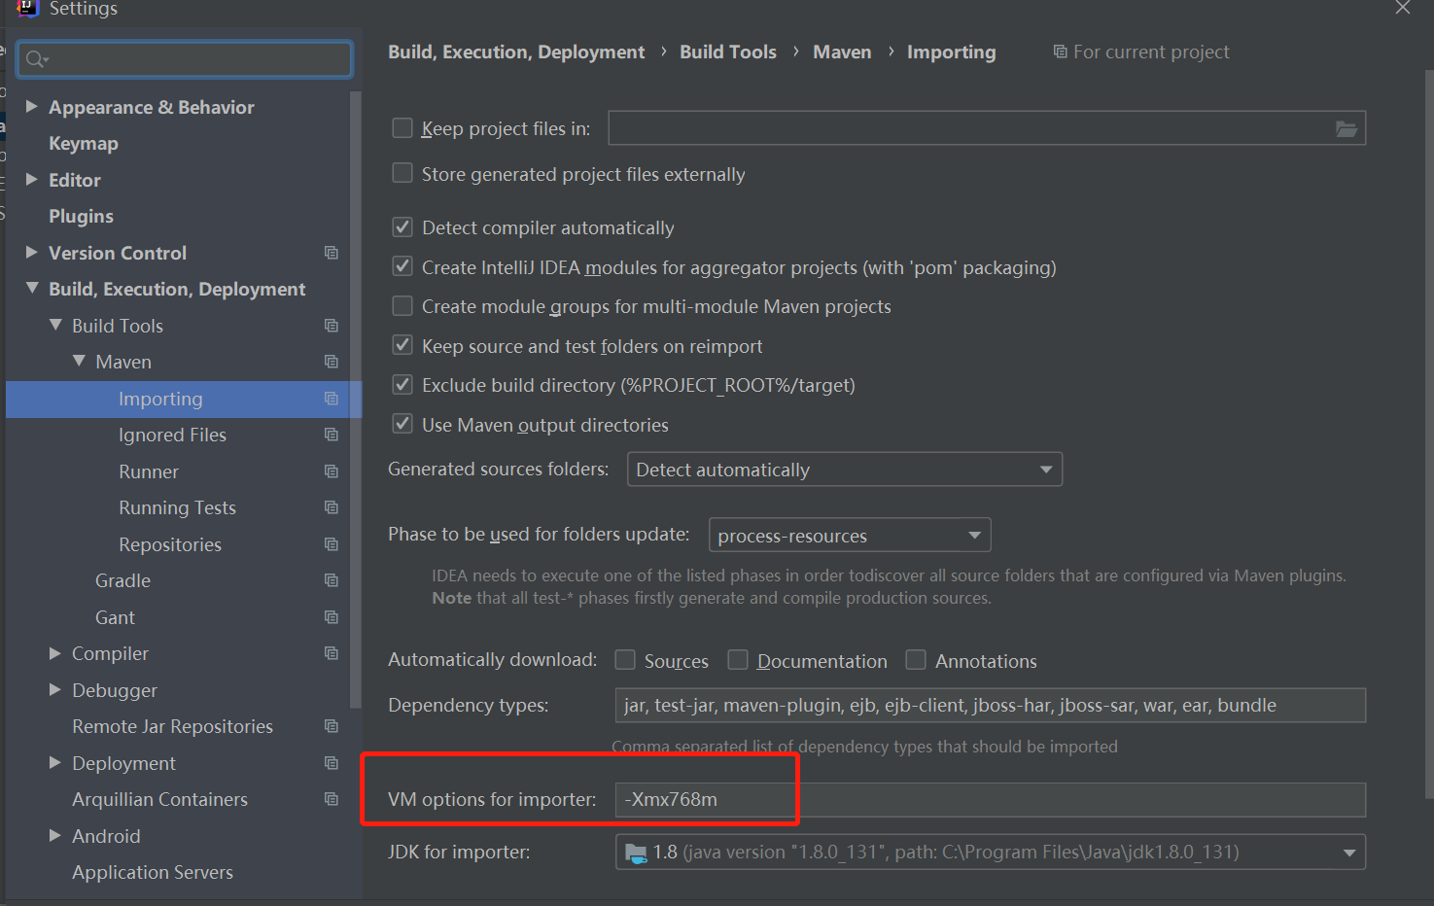This screenshot has width=1434, height=906.
Task: Open the Keymap settings page
Action: click(84, 143)
